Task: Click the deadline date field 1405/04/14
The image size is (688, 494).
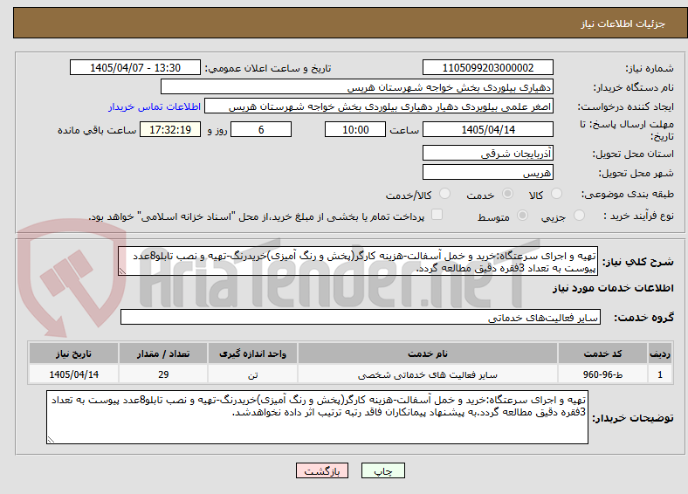Action: click(x=488, y=129)
